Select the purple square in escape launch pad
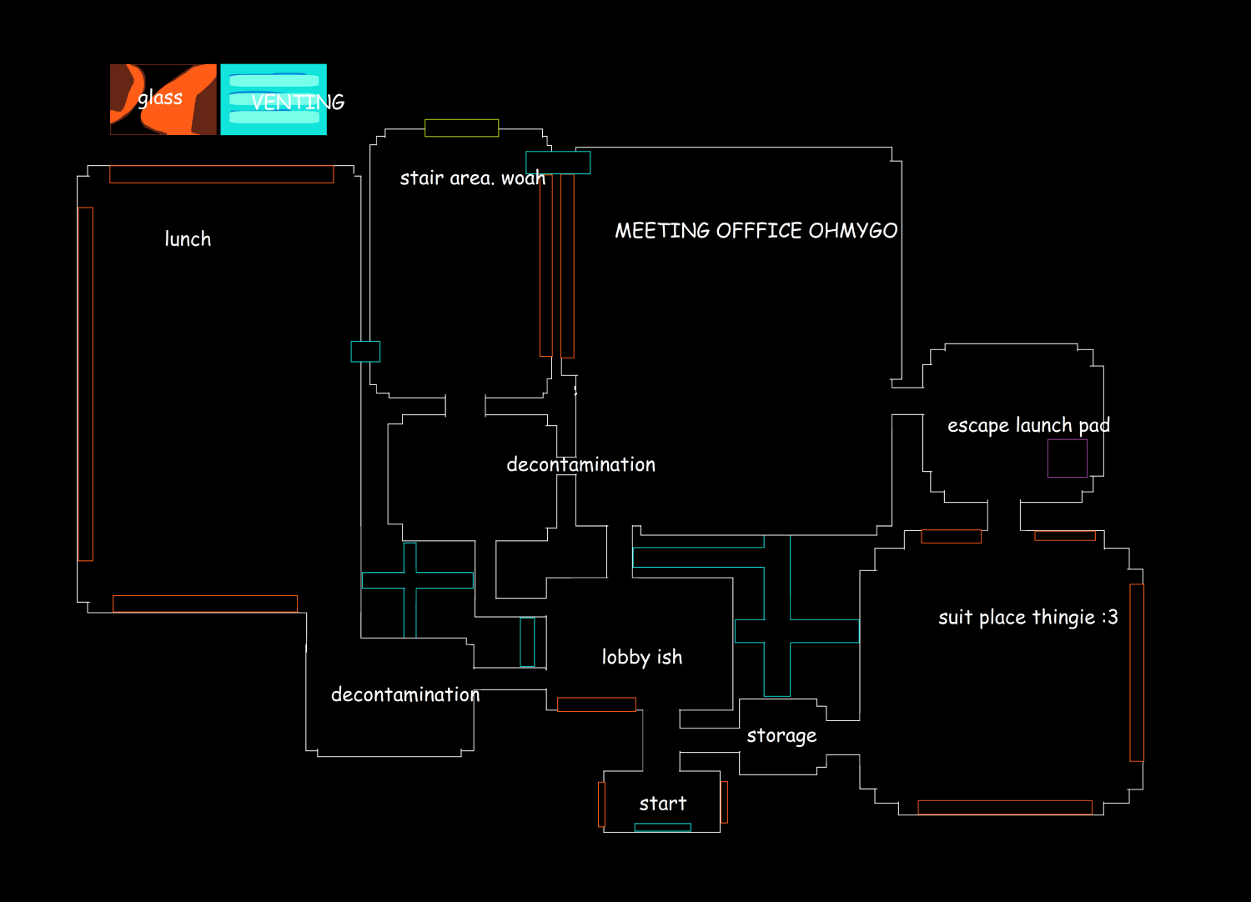This screenshot has width=1251, height=902. (x=1067, y=458)
